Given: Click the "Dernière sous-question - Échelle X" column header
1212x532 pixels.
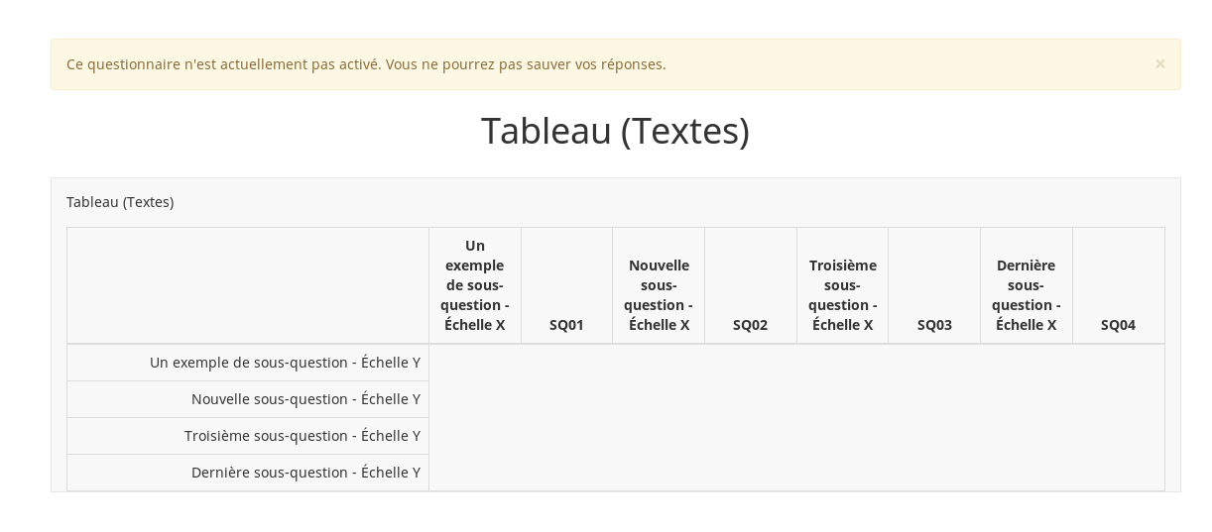Looking at the screenshot, I should (x=1026, y=295).
